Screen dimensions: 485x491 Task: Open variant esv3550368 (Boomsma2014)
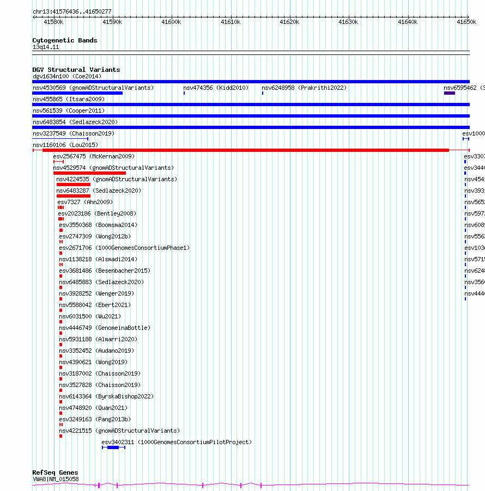[x=99, y=225]
